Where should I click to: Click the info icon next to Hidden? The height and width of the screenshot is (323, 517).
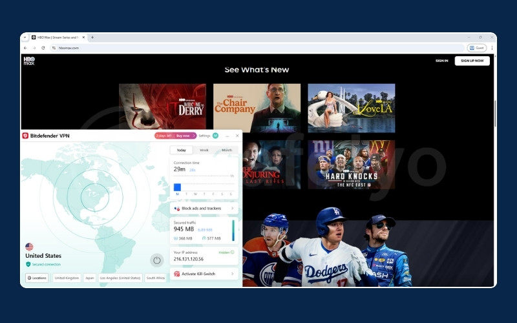coord(233,253)
